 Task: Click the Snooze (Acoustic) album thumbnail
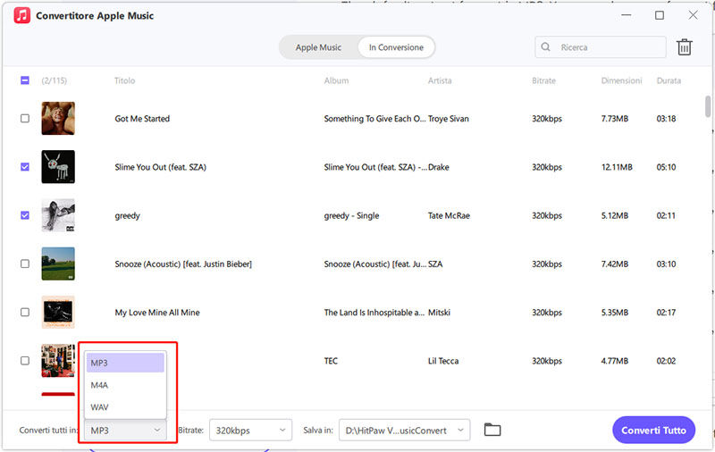tap(58, 264)
